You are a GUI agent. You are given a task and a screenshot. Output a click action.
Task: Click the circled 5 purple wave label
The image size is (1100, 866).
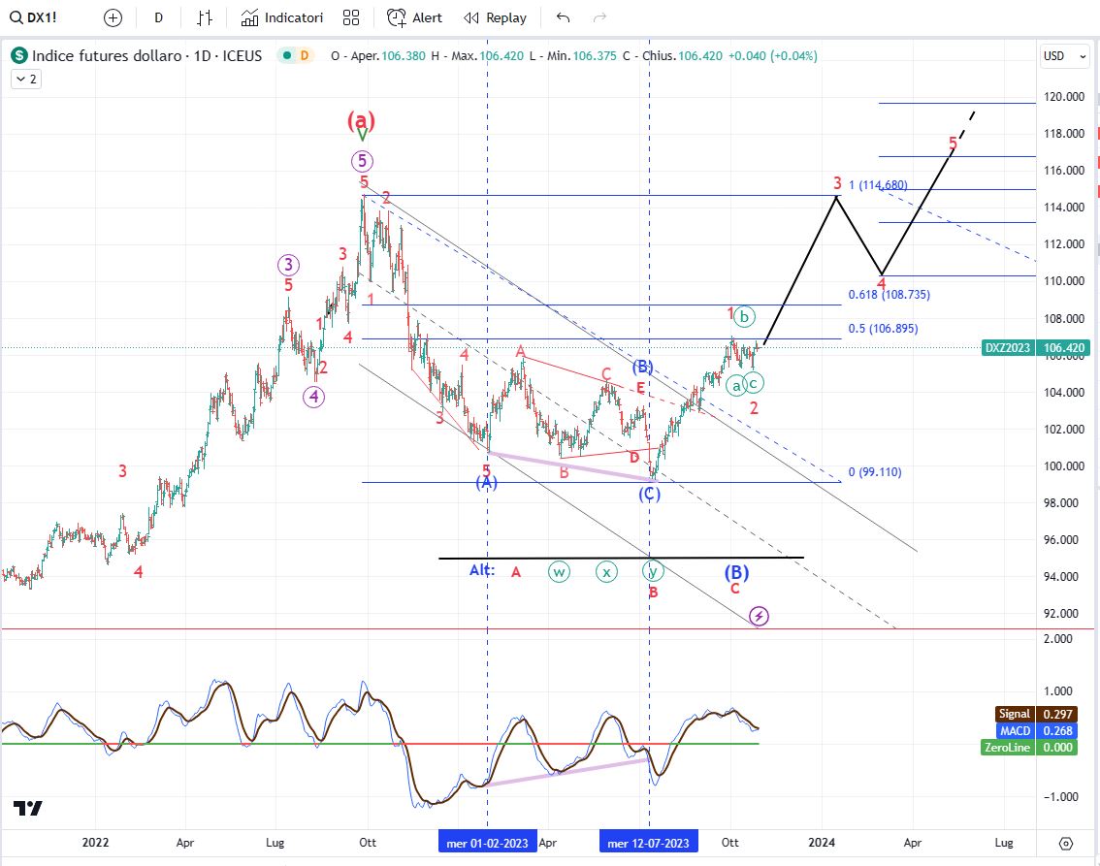(362, 161)
